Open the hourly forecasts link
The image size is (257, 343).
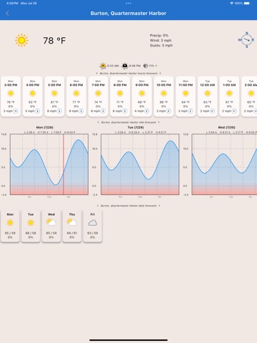(128, 74)
